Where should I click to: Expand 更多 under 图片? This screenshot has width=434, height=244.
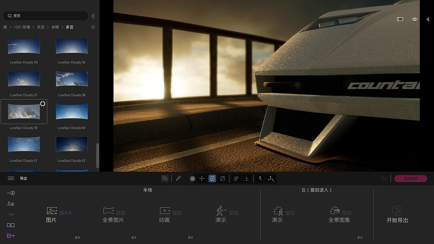(78, 238)
